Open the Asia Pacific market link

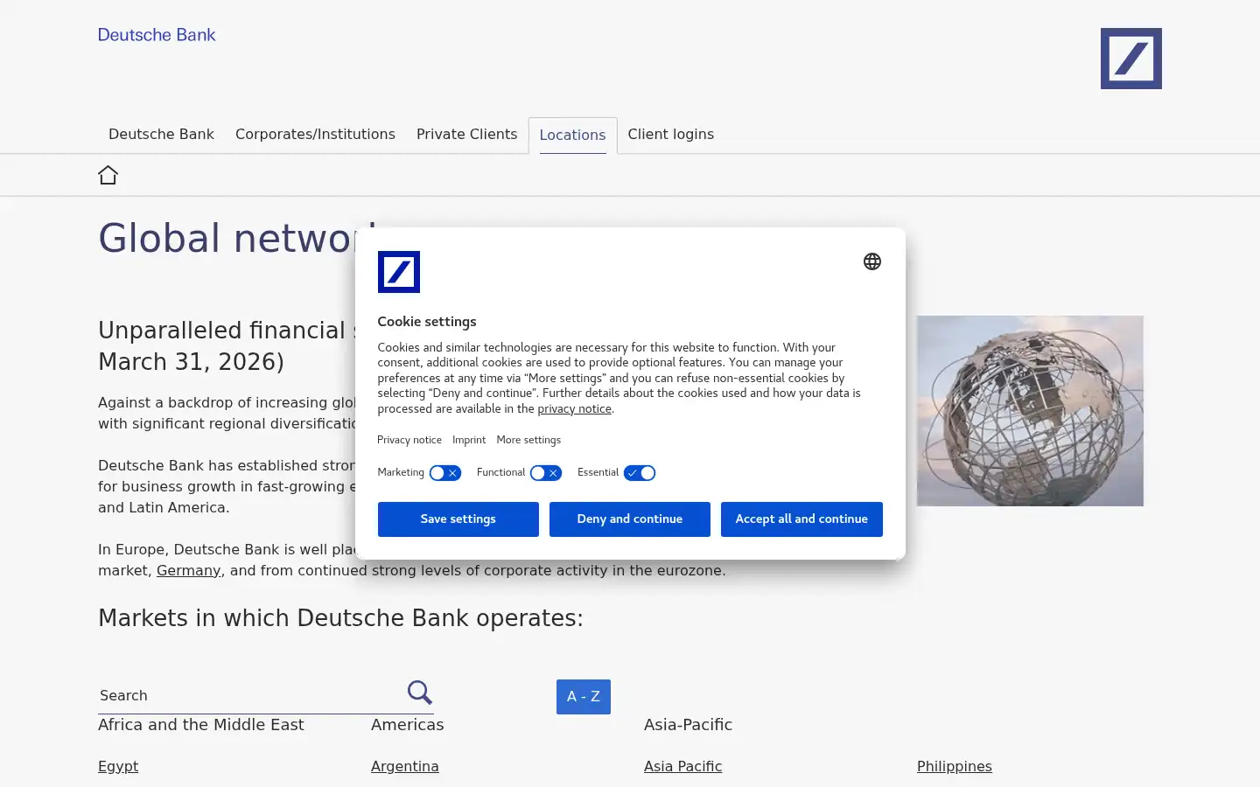tap(682, 766)
